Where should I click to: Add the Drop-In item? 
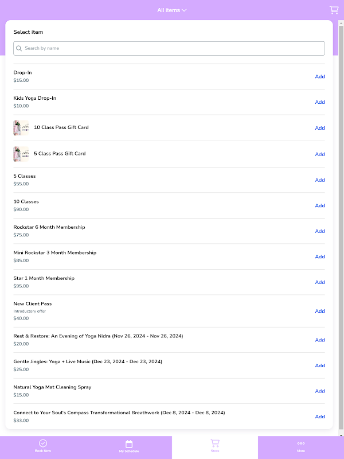[x=320, y=77]
